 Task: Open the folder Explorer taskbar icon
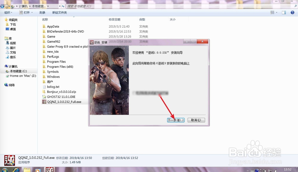tap(27, 170)
